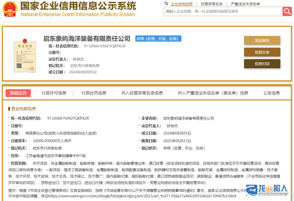Open the business license thumbnail image
The height and width of the screenshot is (201, 294).
pyautogui.click(x=25, y=56)
